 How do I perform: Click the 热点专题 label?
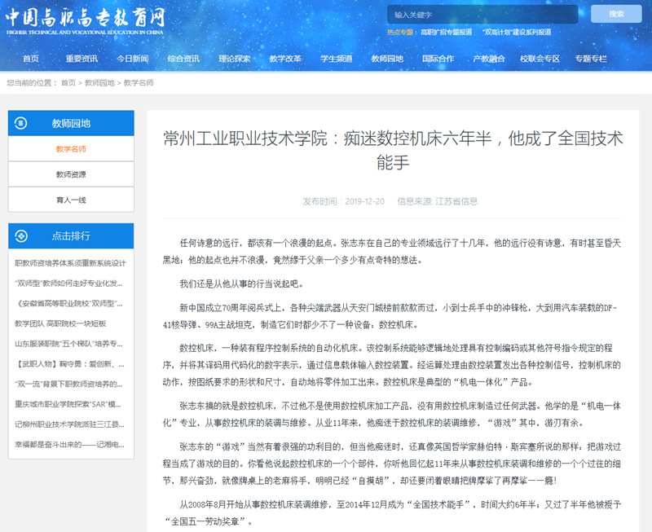point(400,32)
